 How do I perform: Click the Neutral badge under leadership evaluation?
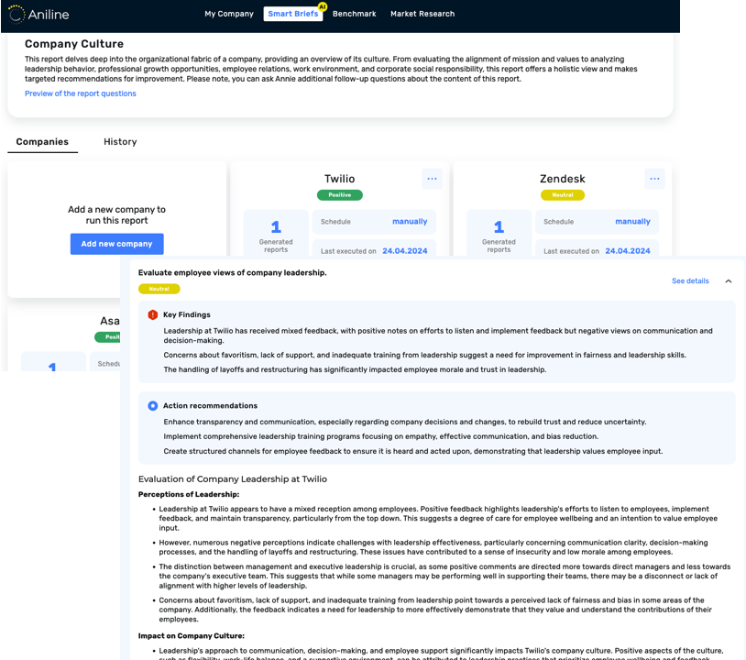pyautogui.click(x=159, y=289)
